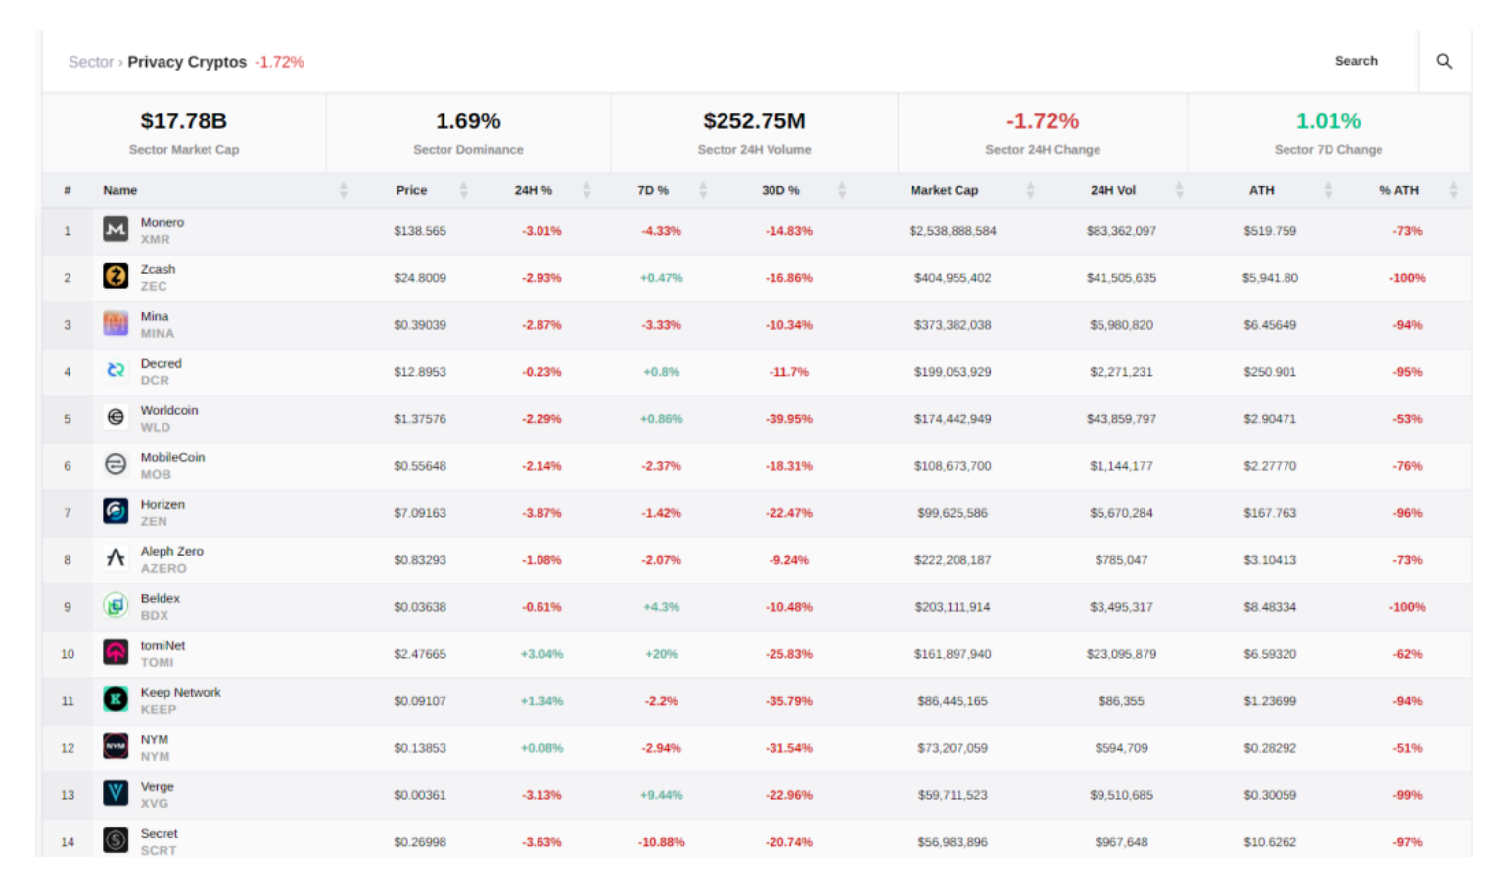
Task: Click the Horizen logo icon
Action: [x=116, y=512]
